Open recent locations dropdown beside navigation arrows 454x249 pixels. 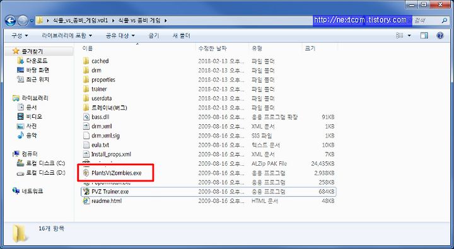coord(32,21)
